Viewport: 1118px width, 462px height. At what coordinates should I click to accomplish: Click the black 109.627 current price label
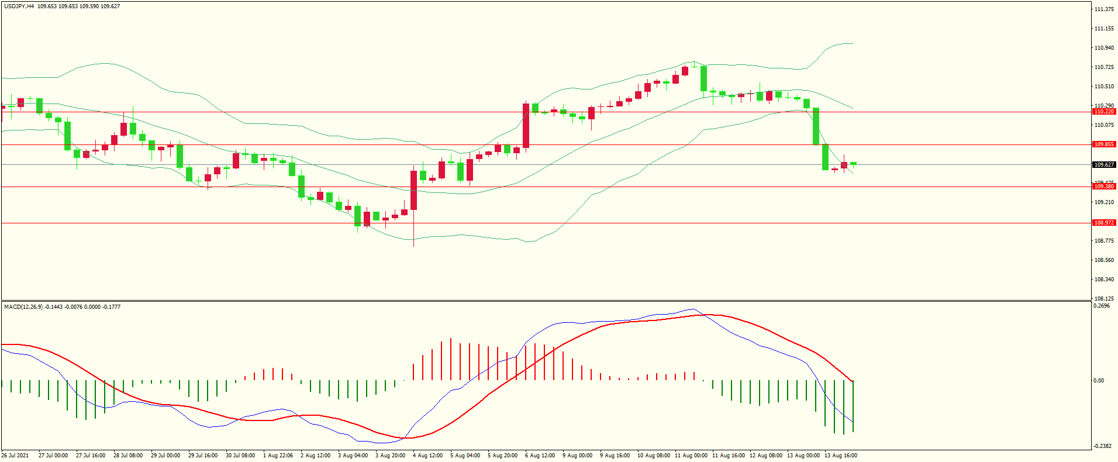coord(1104,165)
